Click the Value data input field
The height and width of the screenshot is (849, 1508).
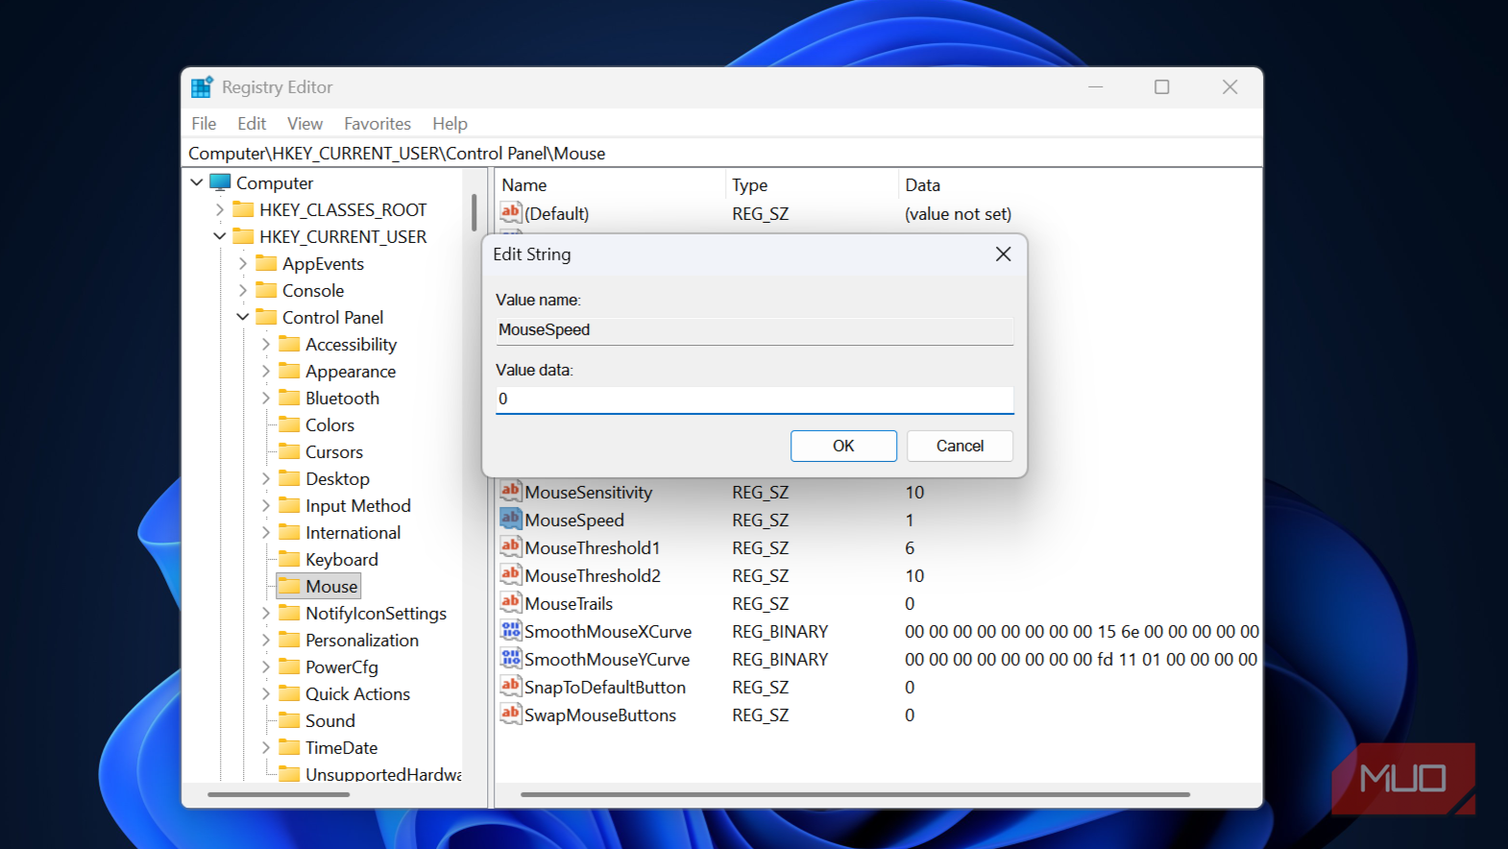[754, 400]
